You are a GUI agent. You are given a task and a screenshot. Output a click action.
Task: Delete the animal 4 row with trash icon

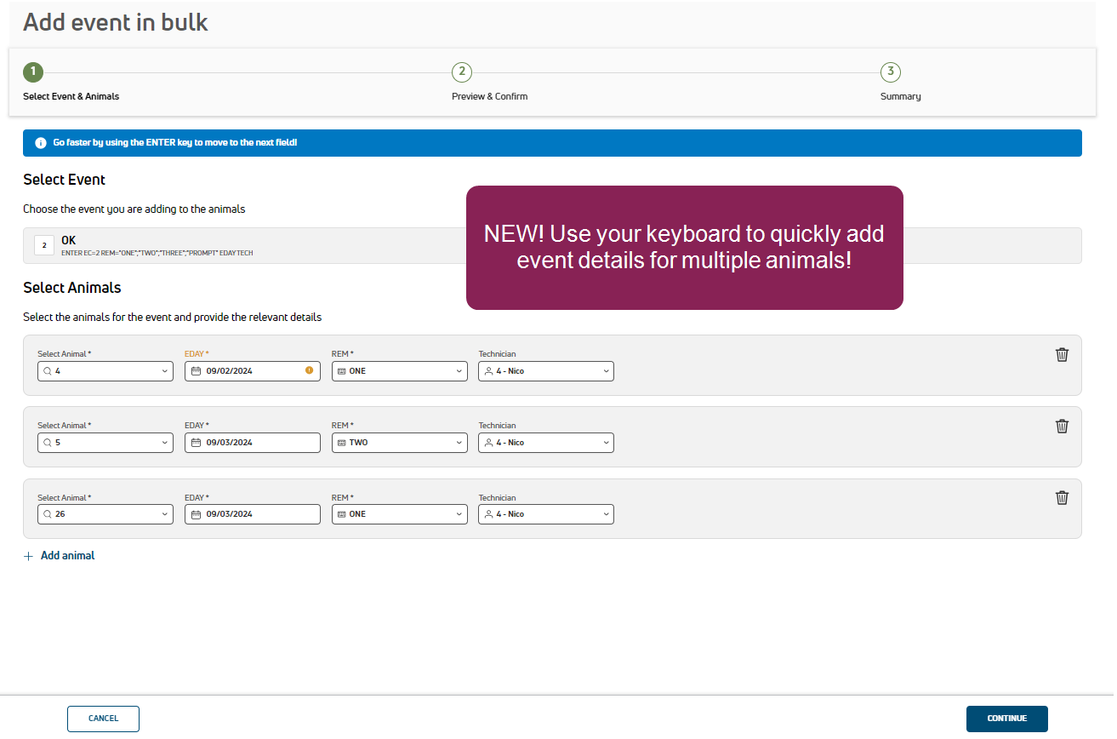point(1062,355)
